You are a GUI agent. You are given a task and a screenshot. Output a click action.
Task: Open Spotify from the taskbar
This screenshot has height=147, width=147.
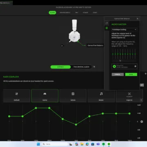coord(103,144)
